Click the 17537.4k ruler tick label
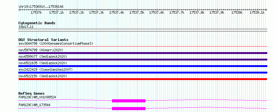 click(117, 12)
